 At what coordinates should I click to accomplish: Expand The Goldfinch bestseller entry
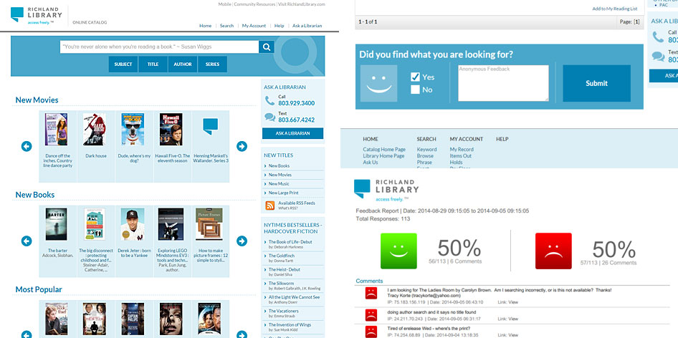(281, 256)
